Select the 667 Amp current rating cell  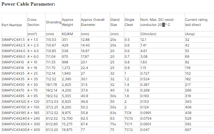click(188, 130)
